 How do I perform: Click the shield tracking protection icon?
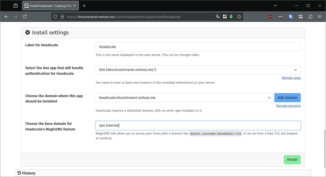click(x=55, y=17)
